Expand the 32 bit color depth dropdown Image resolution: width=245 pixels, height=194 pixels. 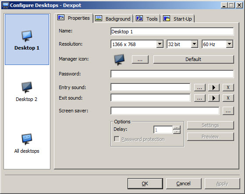coord(194,44)
